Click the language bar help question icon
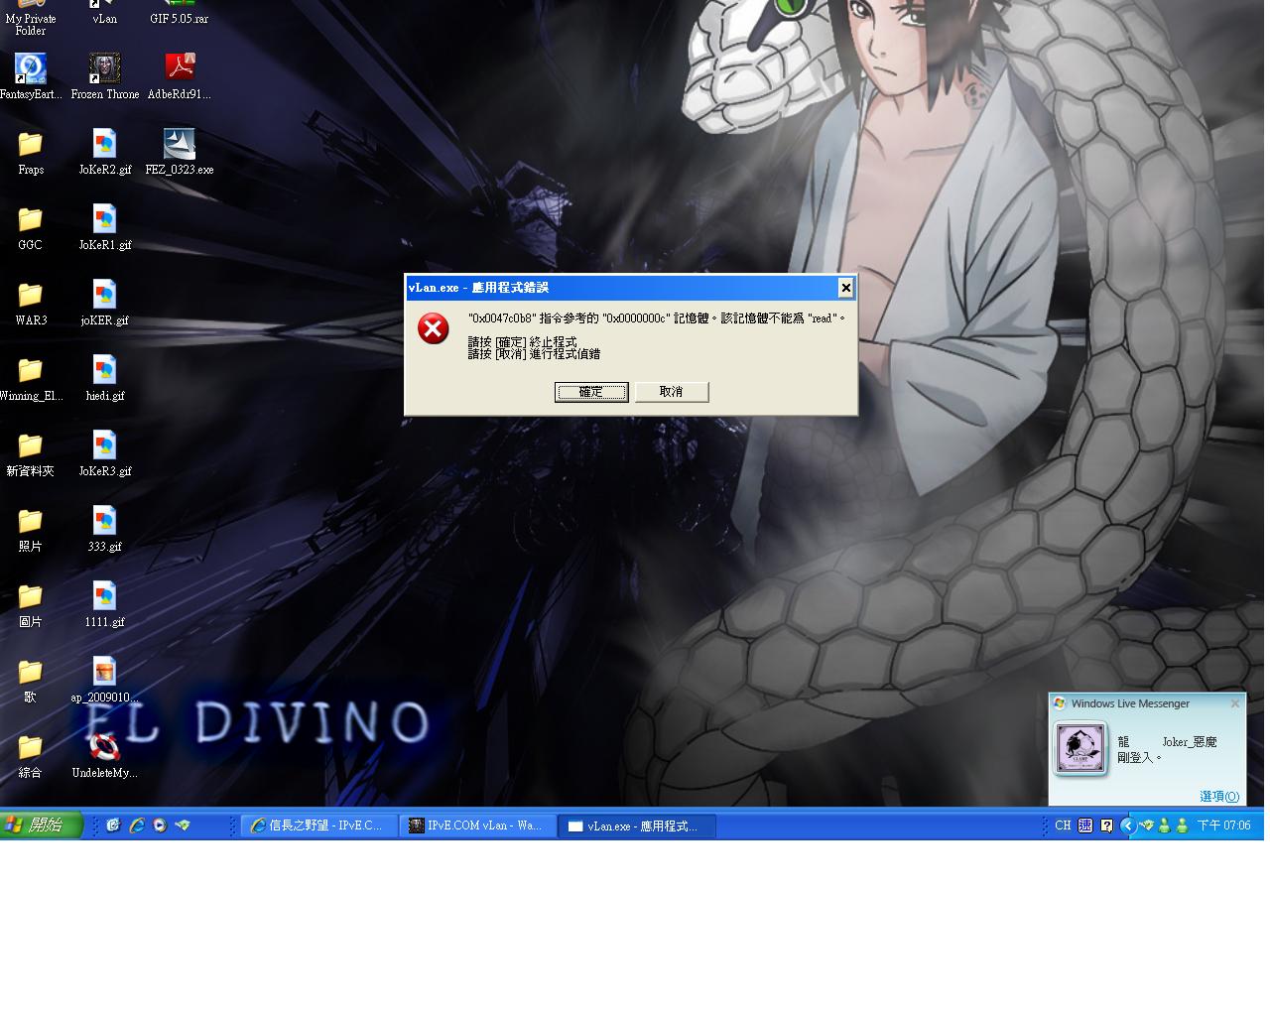This screenshot has height=1016, width=1270. point(1106,825)
